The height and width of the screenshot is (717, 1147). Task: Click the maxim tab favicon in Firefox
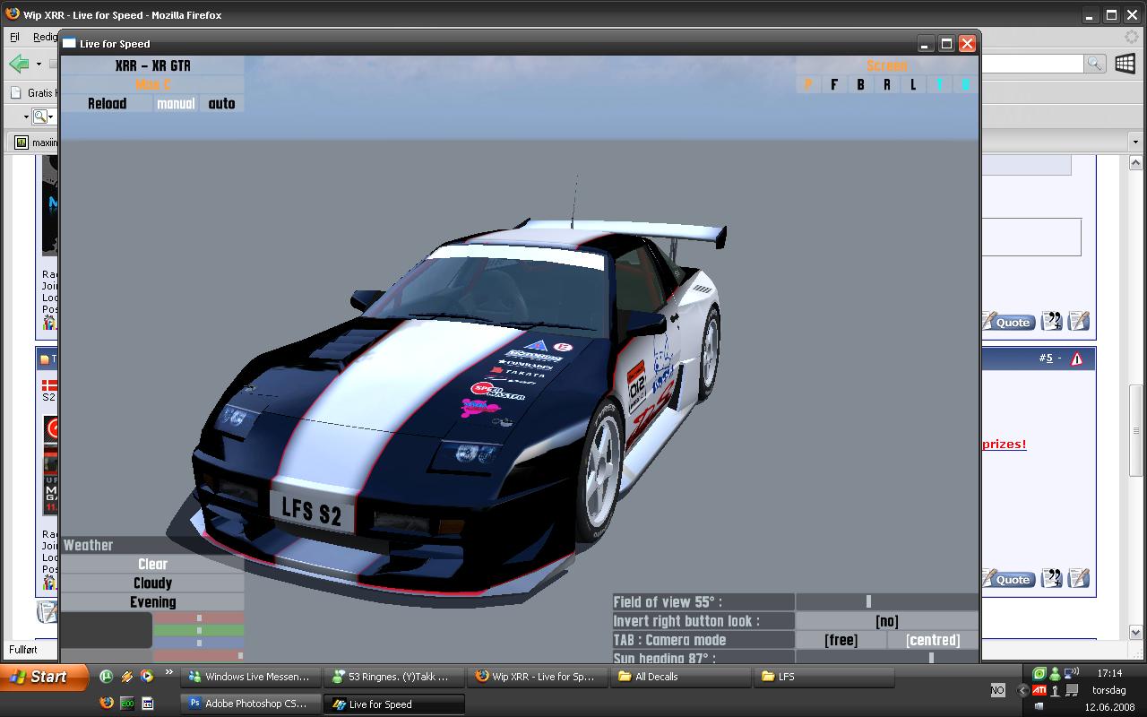[22, 142]
